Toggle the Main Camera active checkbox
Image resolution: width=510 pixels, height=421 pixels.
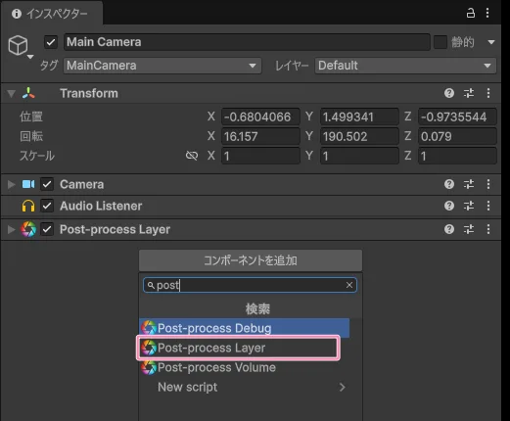tap(51, 42)
